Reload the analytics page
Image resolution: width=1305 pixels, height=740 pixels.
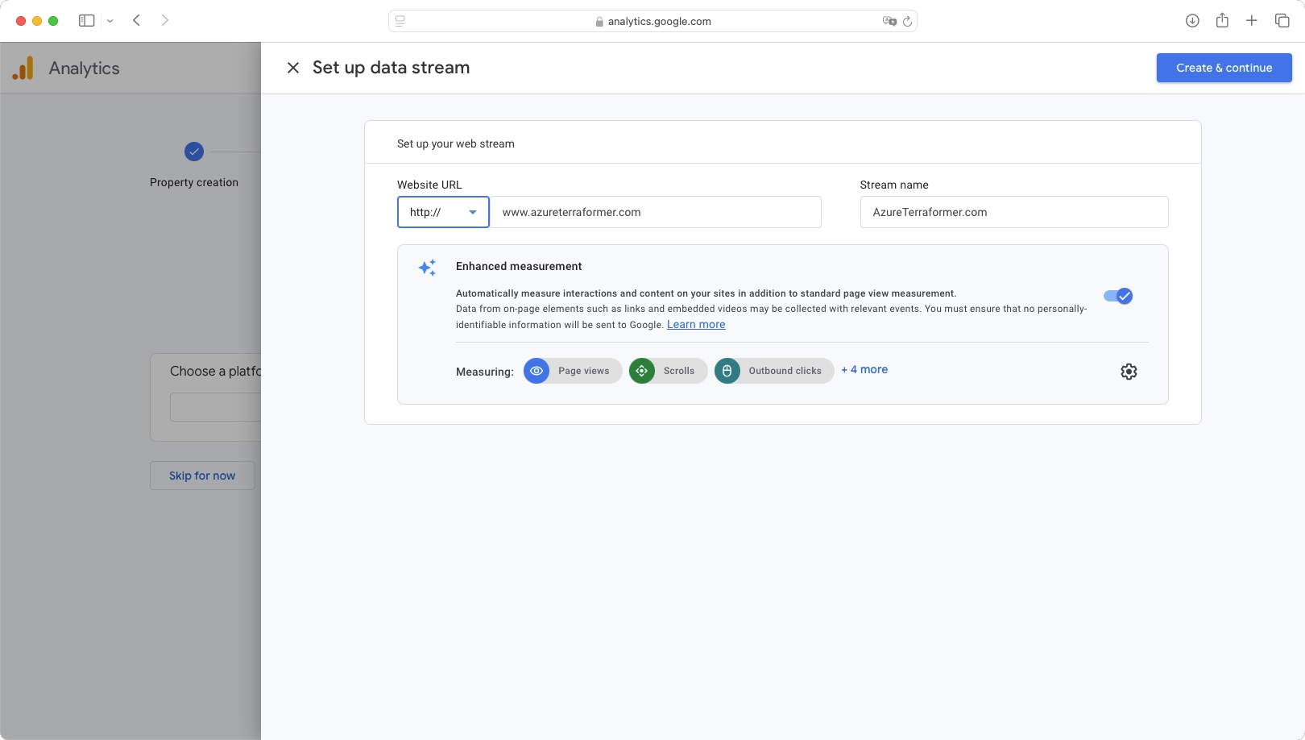coord(908,21)
